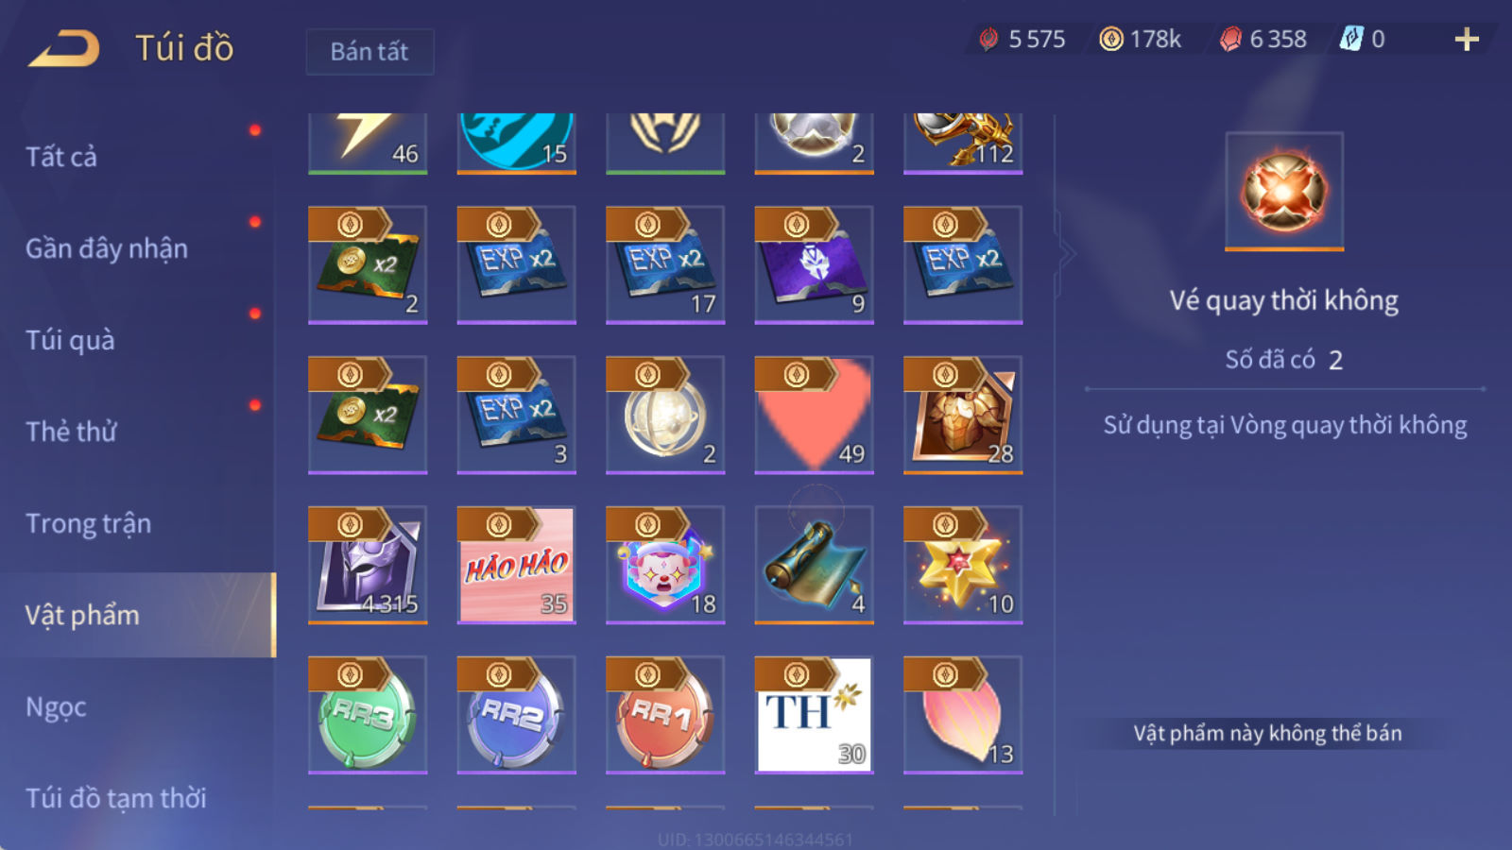Select the TH item with quantity 30
The width and height of the screenshot is (1512, 850).
coord(814,715)
